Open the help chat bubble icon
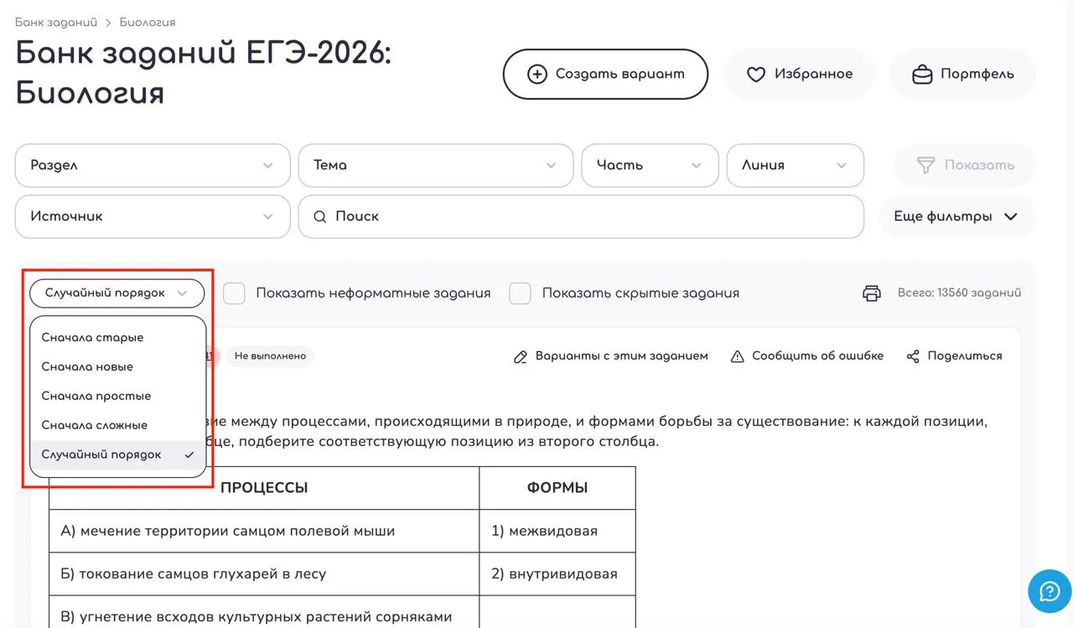 pyautogui.click(x=1050, y=591)
